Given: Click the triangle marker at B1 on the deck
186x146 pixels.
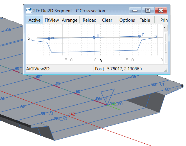Looking at the screenshot, I should 107,94.
